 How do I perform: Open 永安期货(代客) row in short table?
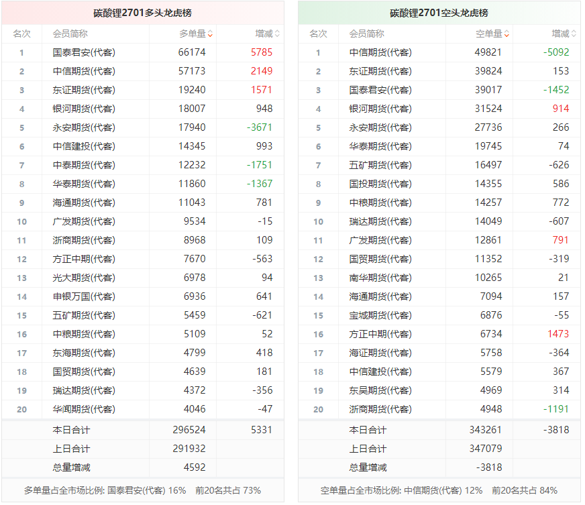tap(439, 127)
